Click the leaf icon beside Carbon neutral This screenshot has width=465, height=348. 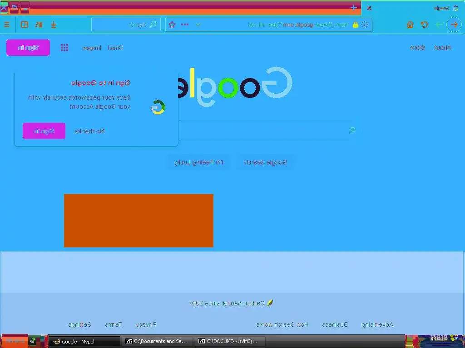[x=270, y=303]
